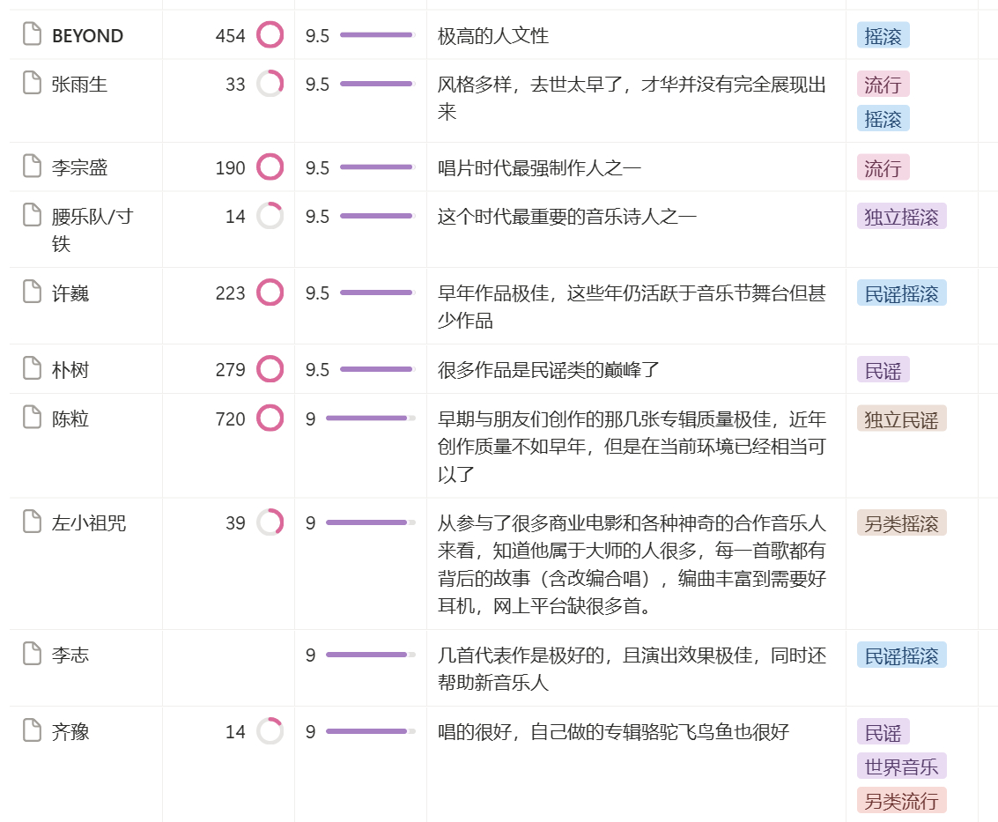
Task: Open the 许巍 page icon
Action: click(32, 292)
